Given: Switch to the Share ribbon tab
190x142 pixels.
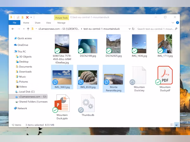Looking at the screenshot, I should (x=38, y=23).
